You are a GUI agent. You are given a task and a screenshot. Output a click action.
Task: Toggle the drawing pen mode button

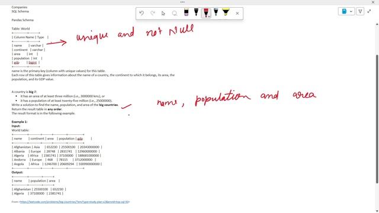[x=360, y=11]
